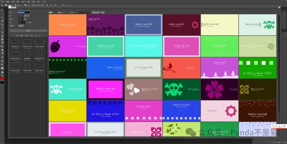Select the Crop tool
Viewport: 287px width, 144px height.
(x=2, y=25)
